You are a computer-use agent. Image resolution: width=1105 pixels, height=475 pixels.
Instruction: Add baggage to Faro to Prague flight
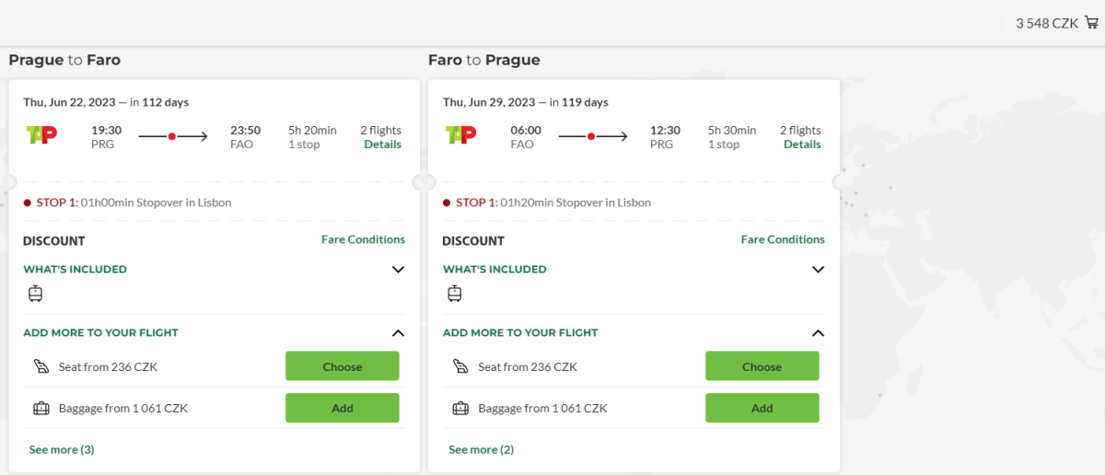coord(762,408)
